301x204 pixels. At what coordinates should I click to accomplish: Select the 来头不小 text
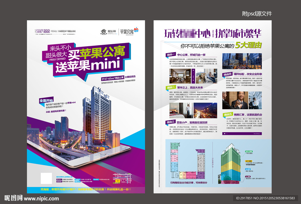pos(60,48)
